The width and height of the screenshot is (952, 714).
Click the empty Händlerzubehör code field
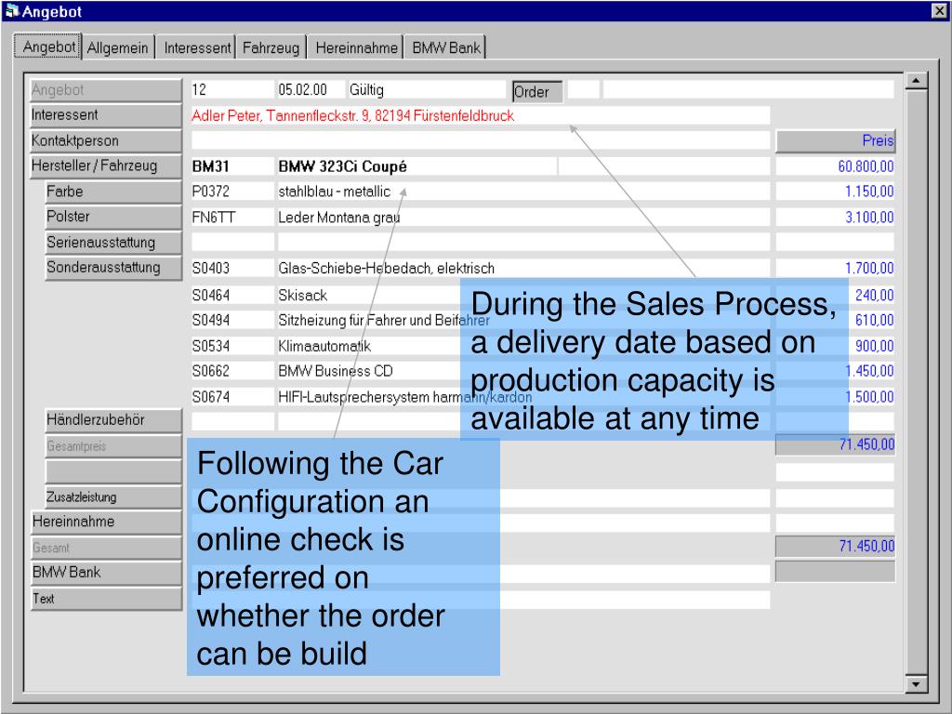click(232, 421)
